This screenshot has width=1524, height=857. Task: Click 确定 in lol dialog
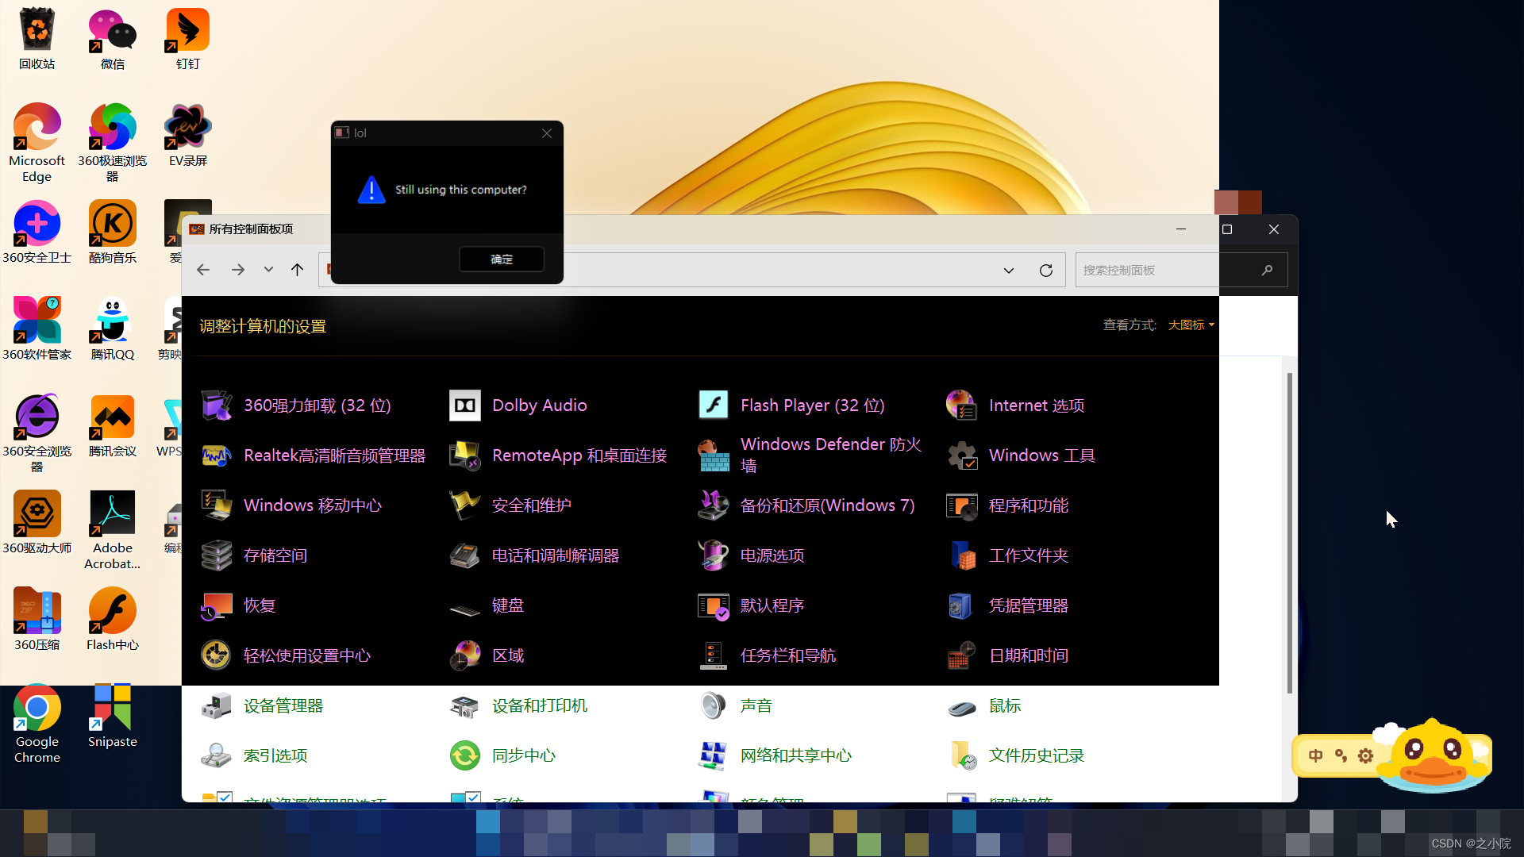pos(502,259)
